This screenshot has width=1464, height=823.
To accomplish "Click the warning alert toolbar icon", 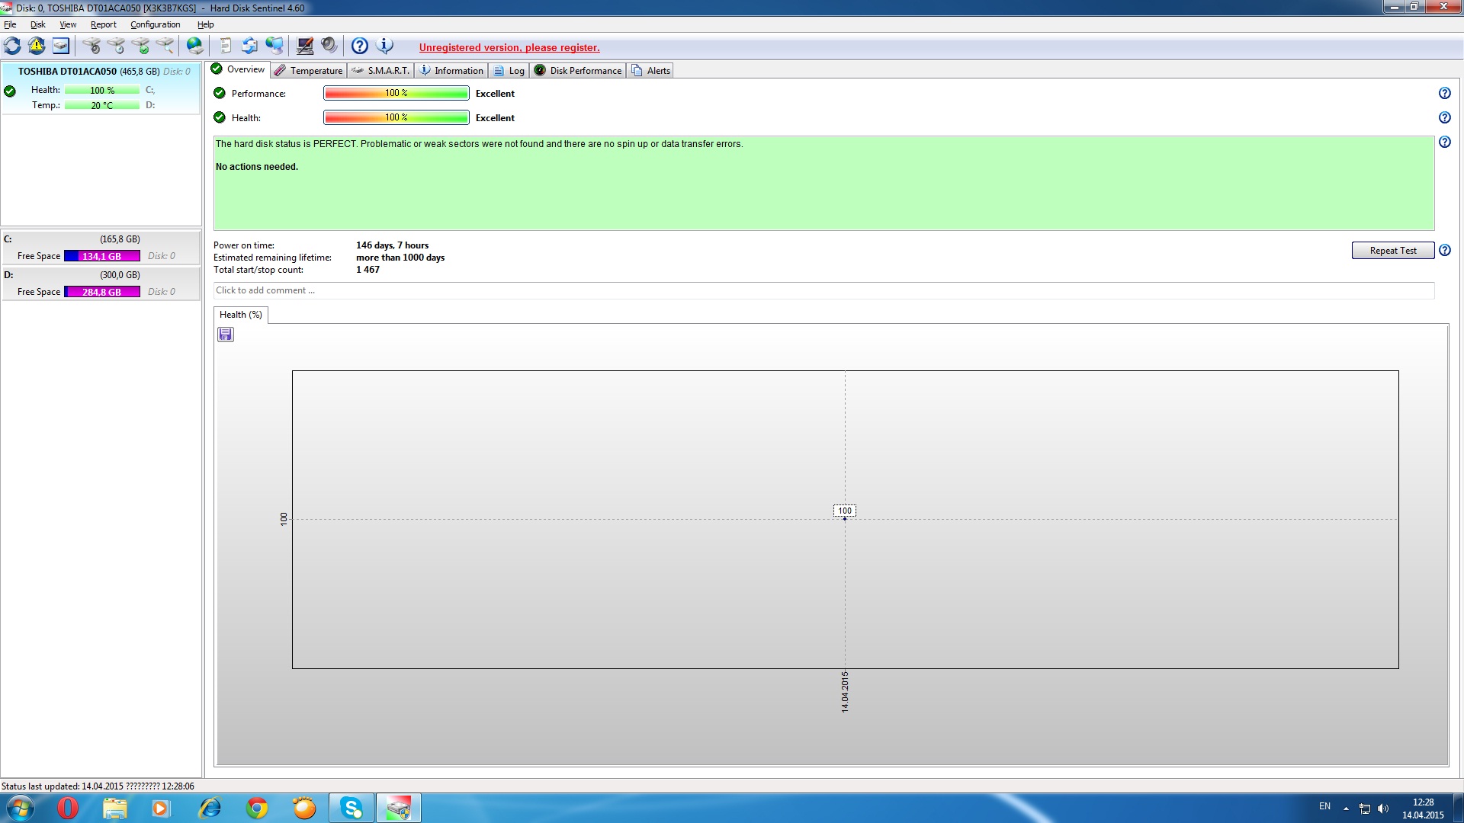I will (x=37, y=46).
